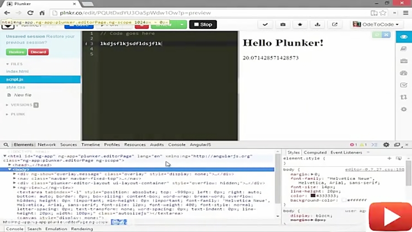Expand the head element node
The width and height of the screenshot is (412, 232).
10,165
